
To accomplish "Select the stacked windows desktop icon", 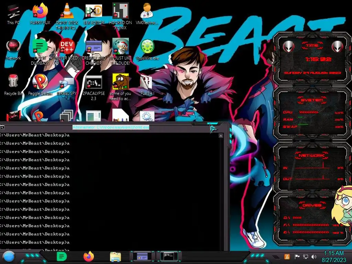I will pyautogui.click(x=67, y=115).
